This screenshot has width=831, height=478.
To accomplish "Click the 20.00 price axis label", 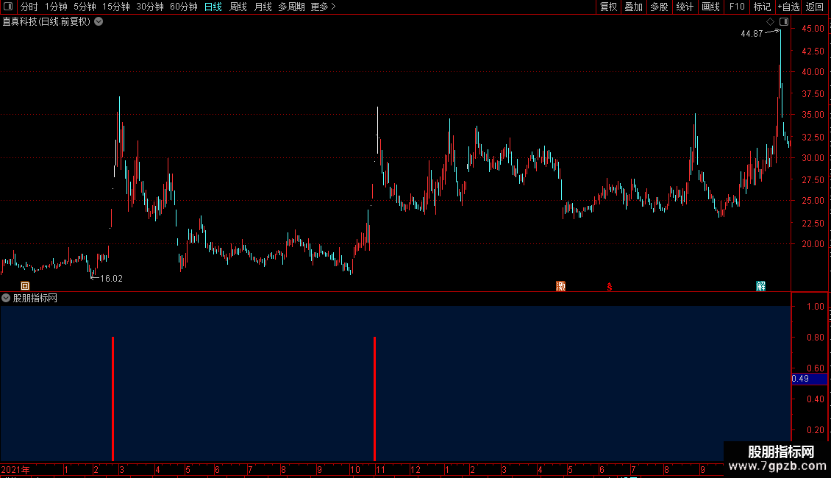I will 813,244.
